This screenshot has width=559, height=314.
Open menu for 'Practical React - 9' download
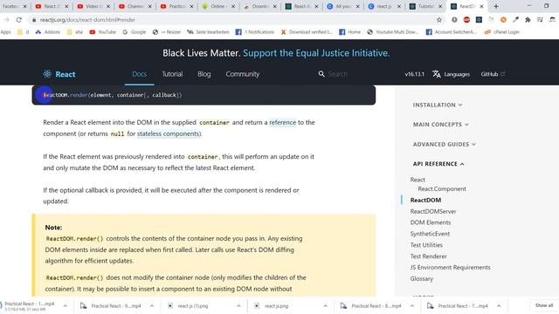tap(152, 306)
